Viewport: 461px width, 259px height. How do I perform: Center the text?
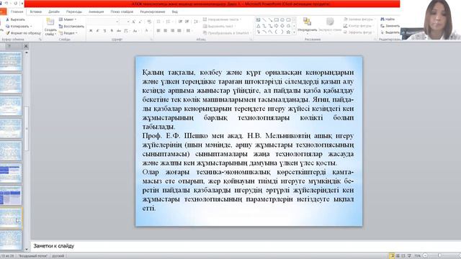coord(166,30)
